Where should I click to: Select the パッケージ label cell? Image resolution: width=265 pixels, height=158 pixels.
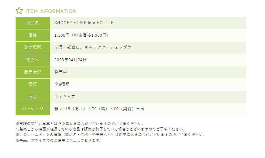(33, 109)
